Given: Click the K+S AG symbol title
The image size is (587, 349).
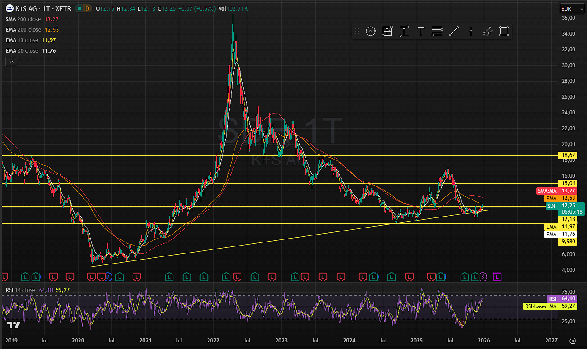Looking at the screenshot, I should 26,8.
